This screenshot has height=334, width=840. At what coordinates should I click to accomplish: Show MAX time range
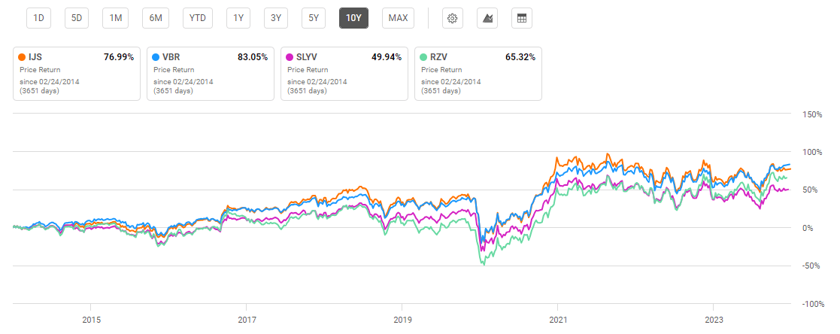(x=397, y=18)
